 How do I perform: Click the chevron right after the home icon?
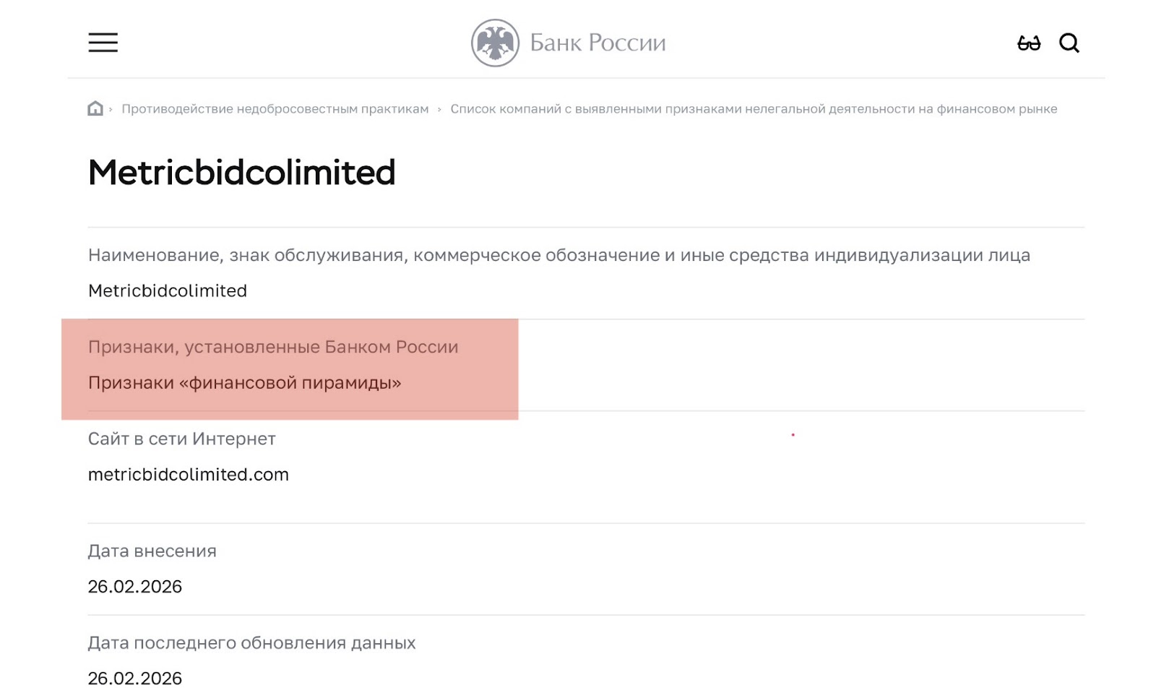111,110
